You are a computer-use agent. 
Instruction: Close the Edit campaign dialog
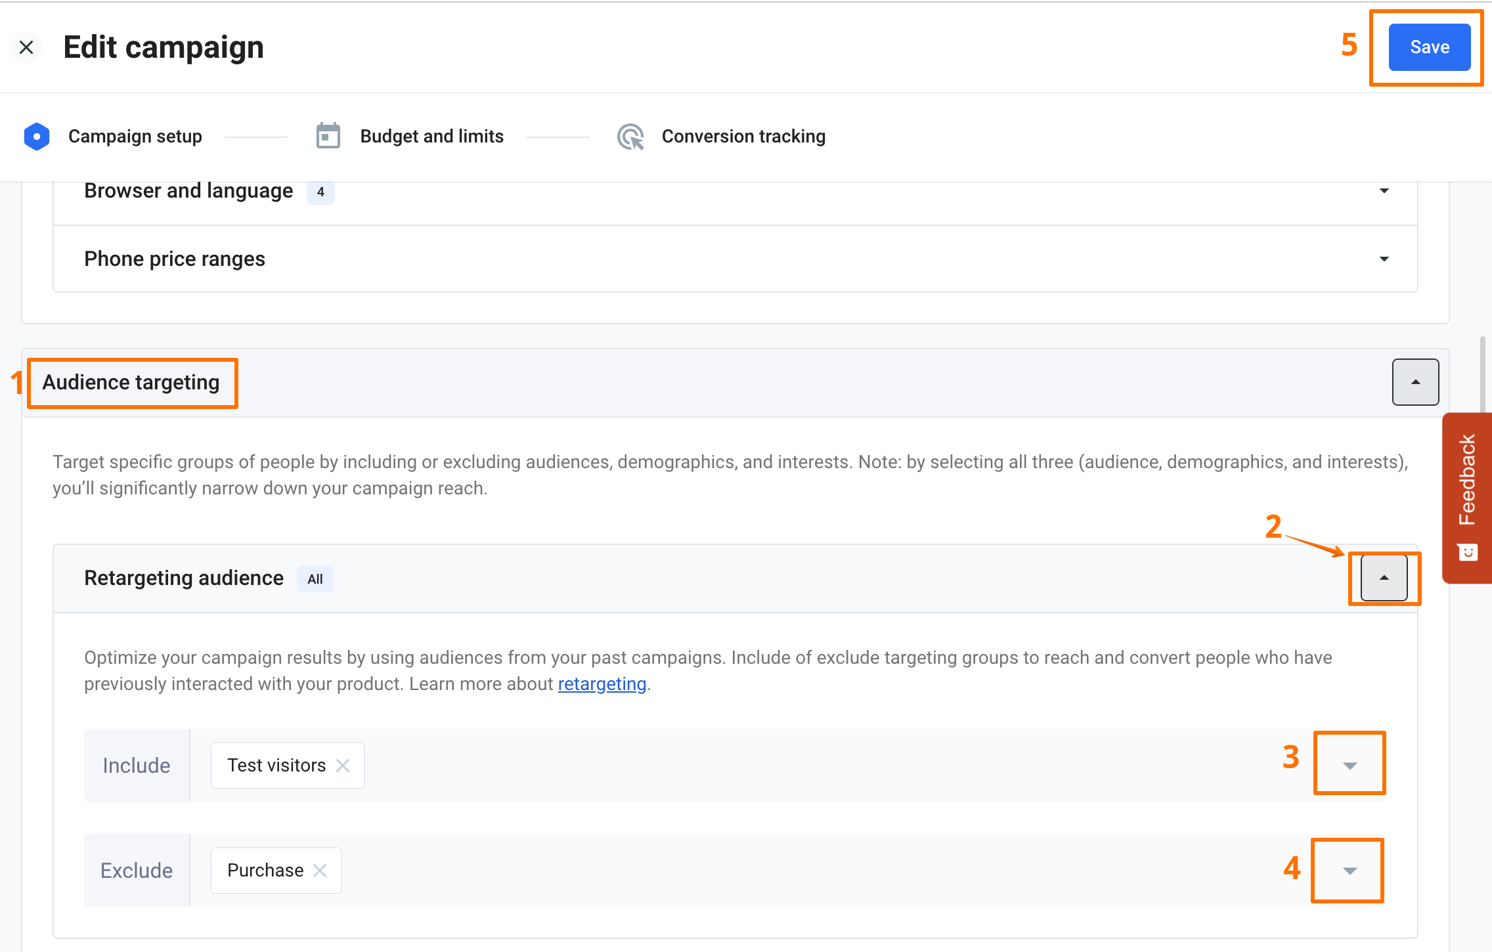click(x=26, y=47)
